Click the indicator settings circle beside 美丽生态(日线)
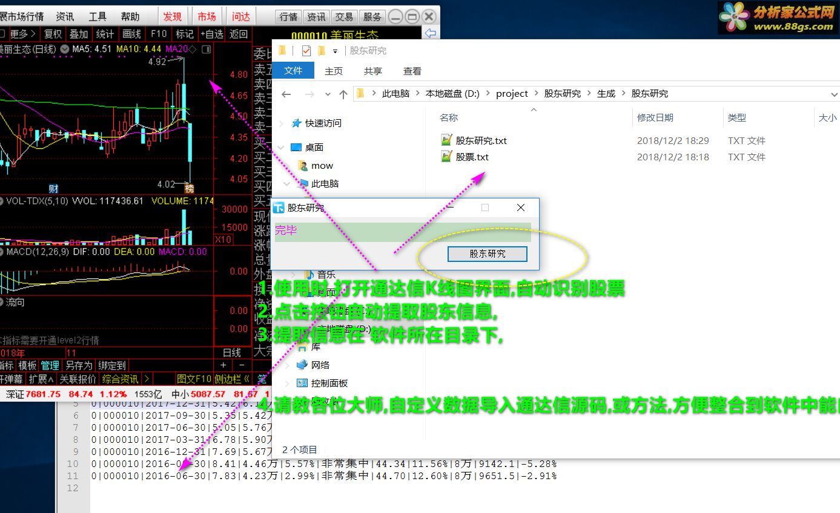 (x=65, y=49)
